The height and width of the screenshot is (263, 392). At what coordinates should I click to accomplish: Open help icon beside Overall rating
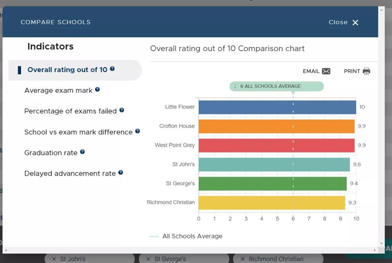pyautogui.click(x=112, y=69)
